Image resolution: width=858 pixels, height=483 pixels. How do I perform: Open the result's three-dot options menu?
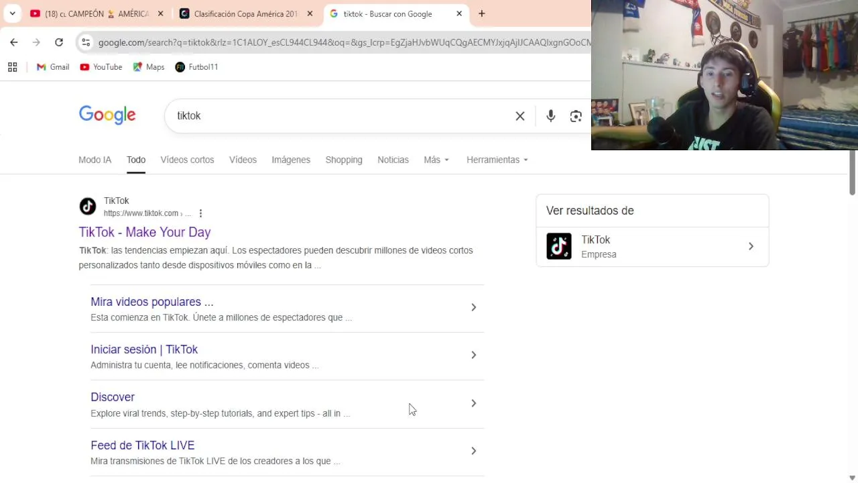tap(200, 213)
